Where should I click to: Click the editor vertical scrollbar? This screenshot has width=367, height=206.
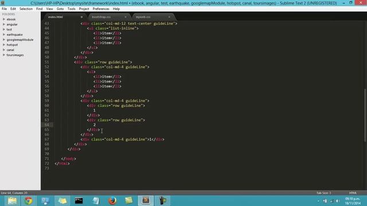tap(365, 115)
